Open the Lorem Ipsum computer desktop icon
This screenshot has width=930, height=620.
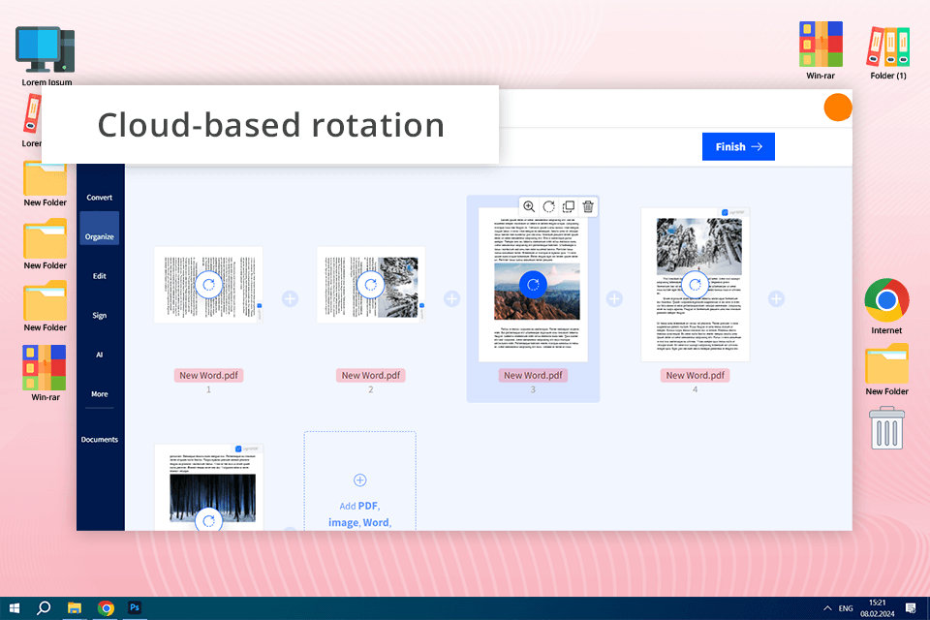[x=46, y=56]
